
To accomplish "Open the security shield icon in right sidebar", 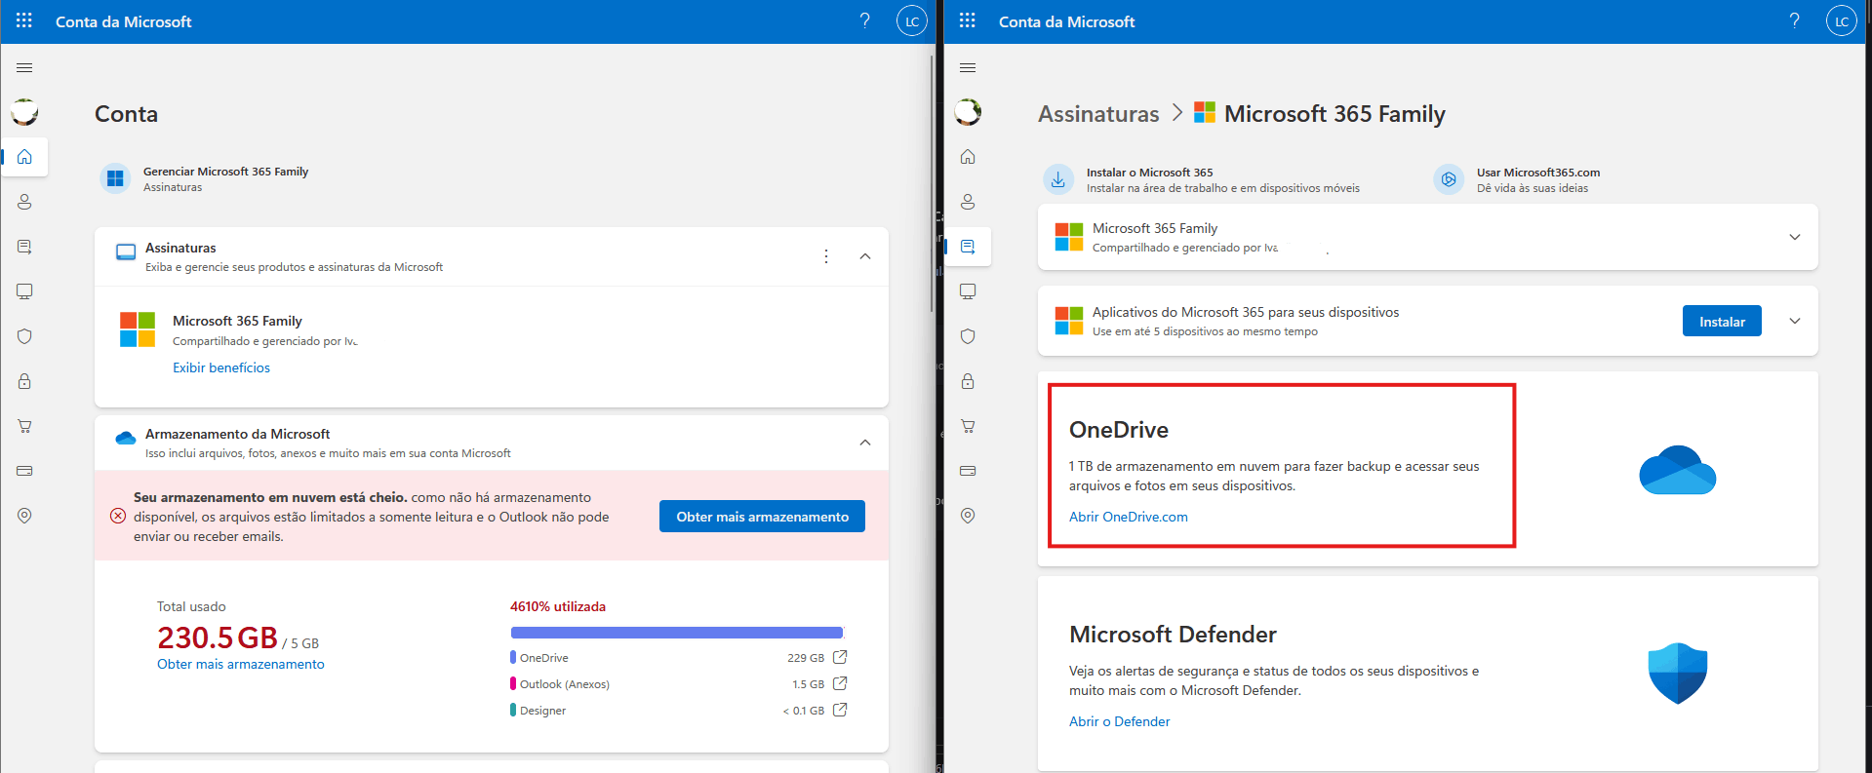I will pos(968,336).
